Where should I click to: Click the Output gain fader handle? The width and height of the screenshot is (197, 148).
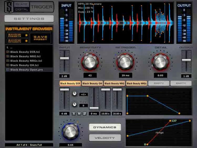186,60
